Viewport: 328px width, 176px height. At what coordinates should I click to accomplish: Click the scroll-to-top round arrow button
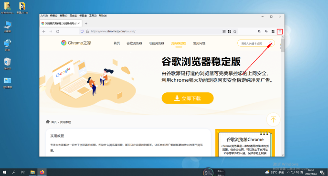273,119
